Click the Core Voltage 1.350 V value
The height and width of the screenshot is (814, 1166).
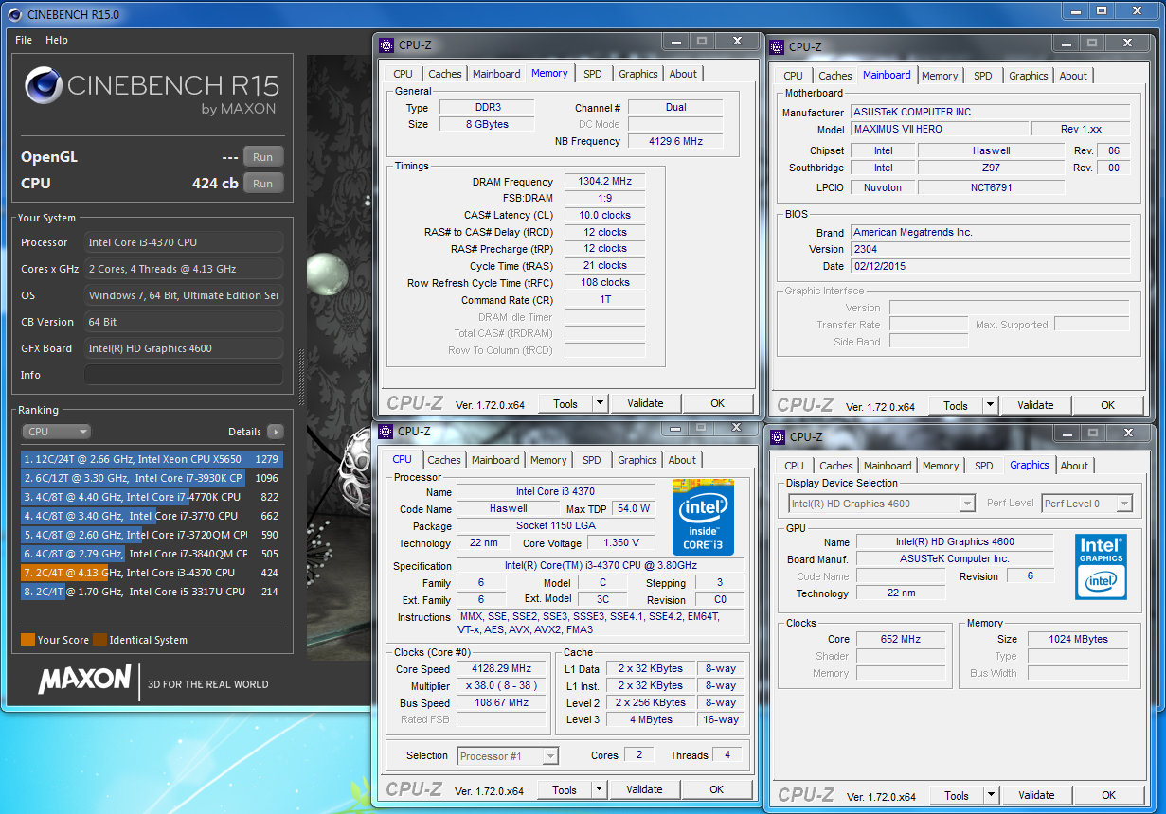pos(620,542)
